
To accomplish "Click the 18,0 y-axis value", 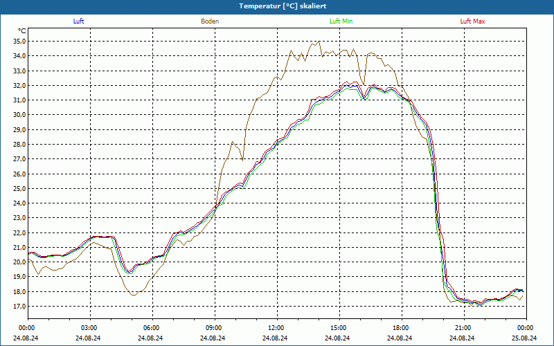I will 20,291.
